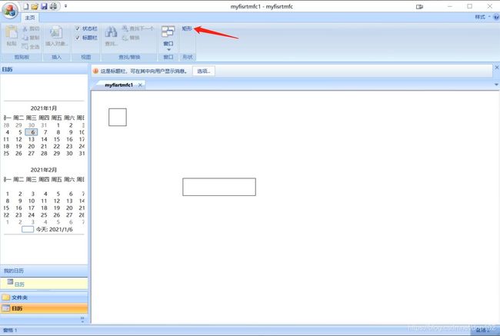Open the navigation pane configure buttons chevron
The height and width of the screenshot is (336, 500).
tap(82, 319)
